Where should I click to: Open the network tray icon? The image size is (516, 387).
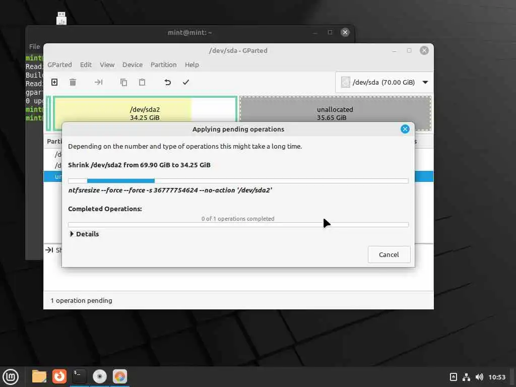(466, 377)
